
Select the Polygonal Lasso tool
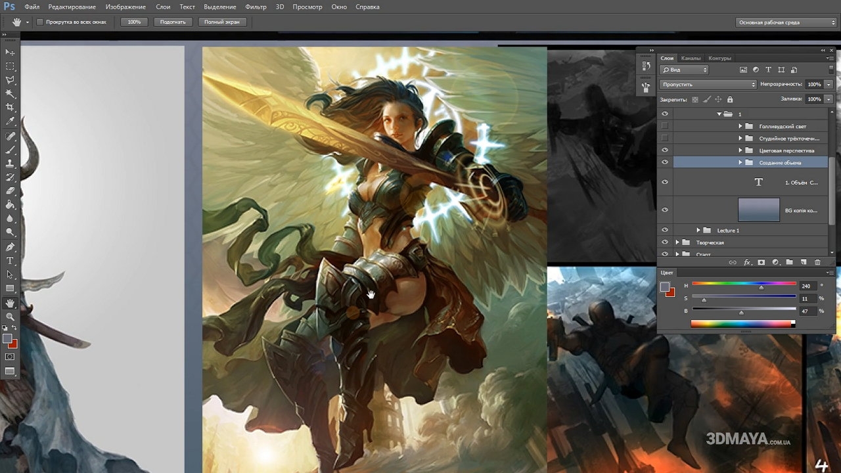[10, 80]
